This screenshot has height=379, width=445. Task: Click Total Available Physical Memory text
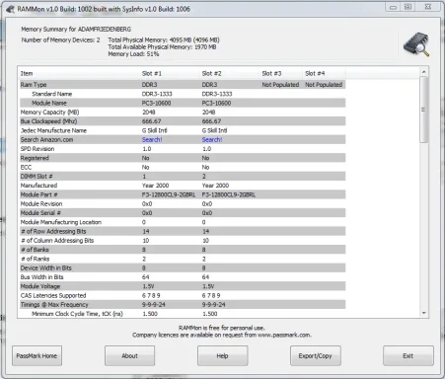coord(162,47)
